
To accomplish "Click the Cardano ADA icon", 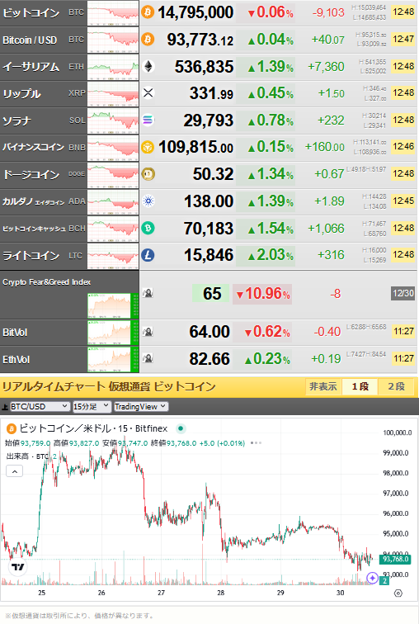I will 148,201.
